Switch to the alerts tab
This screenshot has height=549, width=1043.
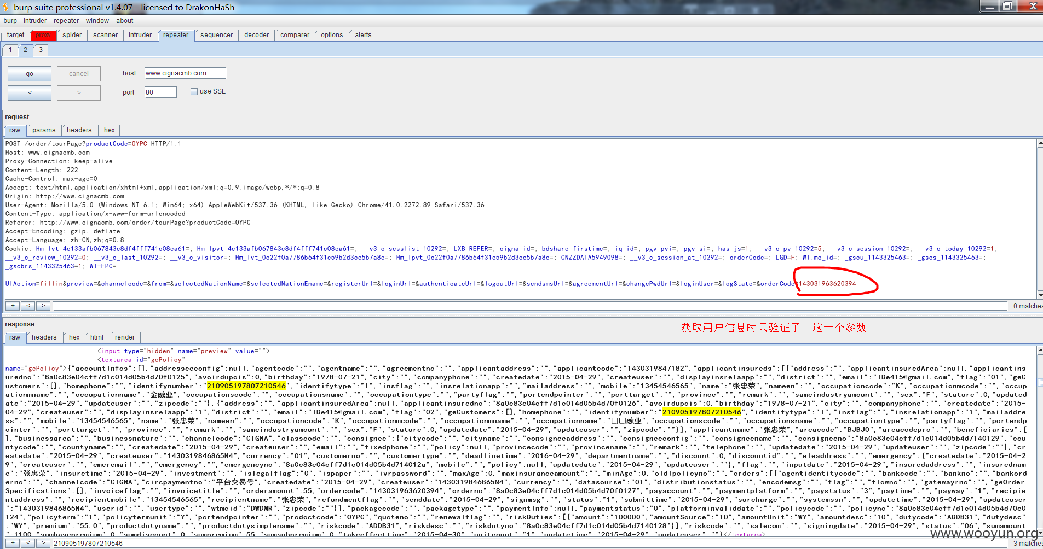click(363, 35)
